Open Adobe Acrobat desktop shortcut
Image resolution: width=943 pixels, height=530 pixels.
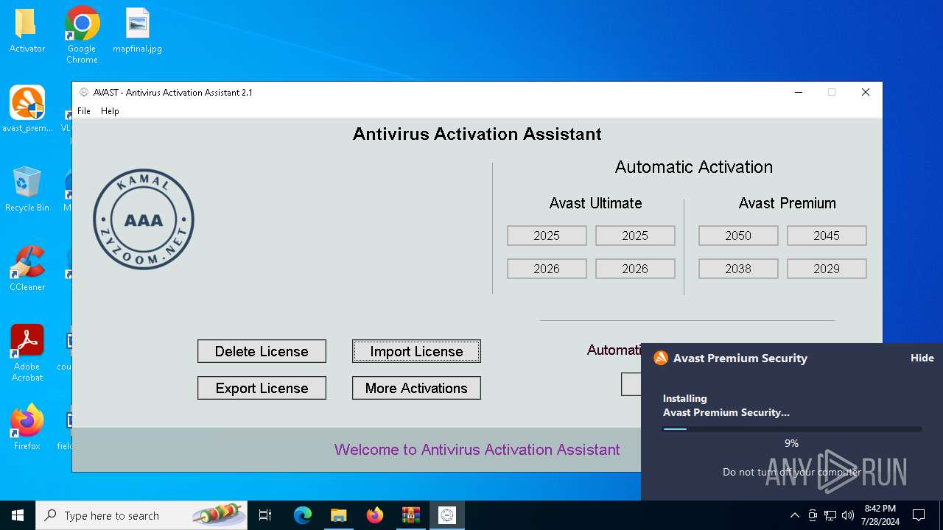click(27, 353)
